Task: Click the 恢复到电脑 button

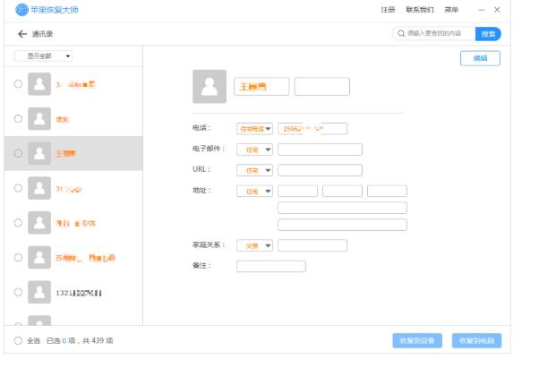Action: [477, 340]
